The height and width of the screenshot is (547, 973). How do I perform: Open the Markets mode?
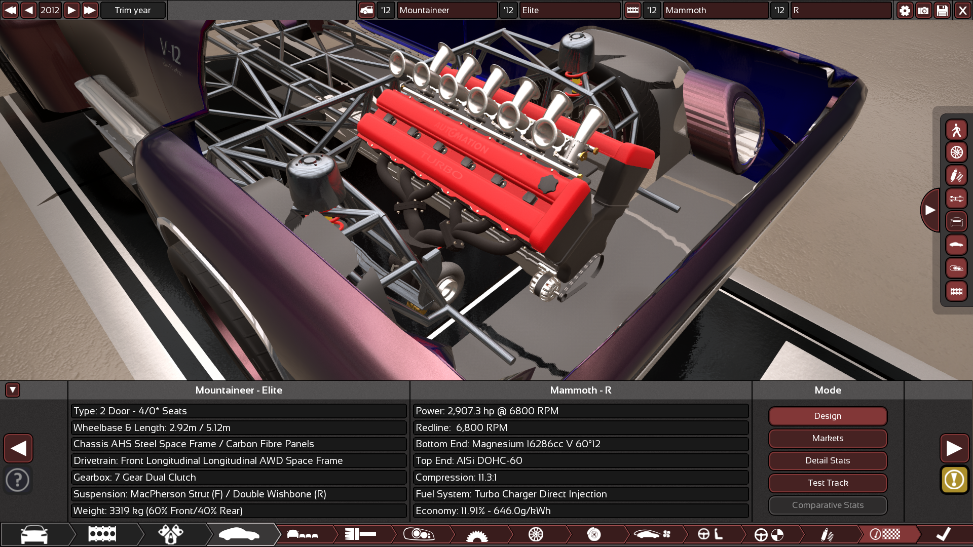(828, 438)
